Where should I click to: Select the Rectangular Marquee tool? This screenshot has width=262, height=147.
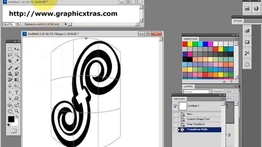(x=10, y=49)
